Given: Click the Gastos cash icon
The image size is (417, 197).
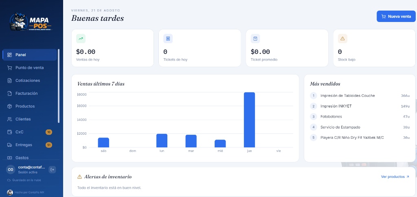Looking at the screenshot, I should (x=10, y=158).
